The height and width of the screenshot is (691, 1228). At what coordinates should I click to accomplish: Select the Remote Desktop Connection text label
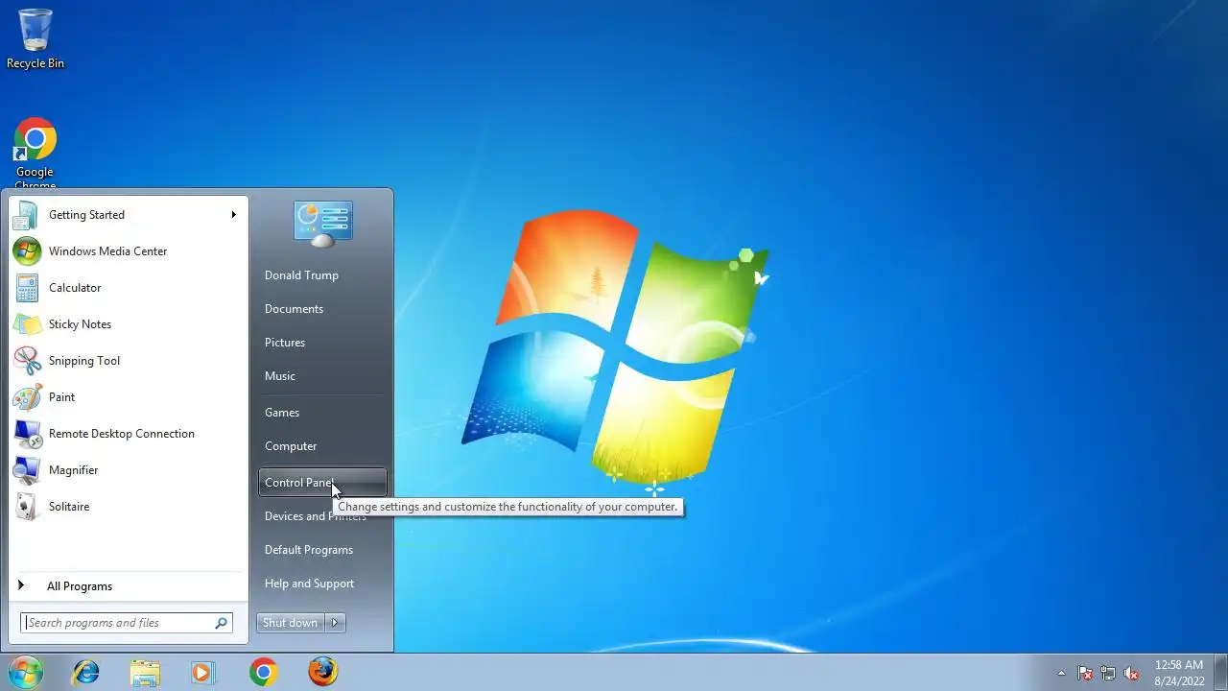pyautogui.click(x=122, y=434)
